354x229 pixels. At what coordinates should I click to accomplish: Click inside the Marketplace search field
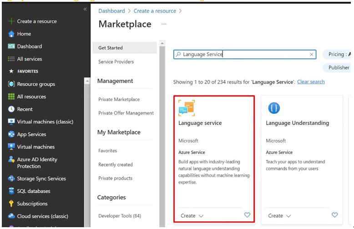pos(245,54)
